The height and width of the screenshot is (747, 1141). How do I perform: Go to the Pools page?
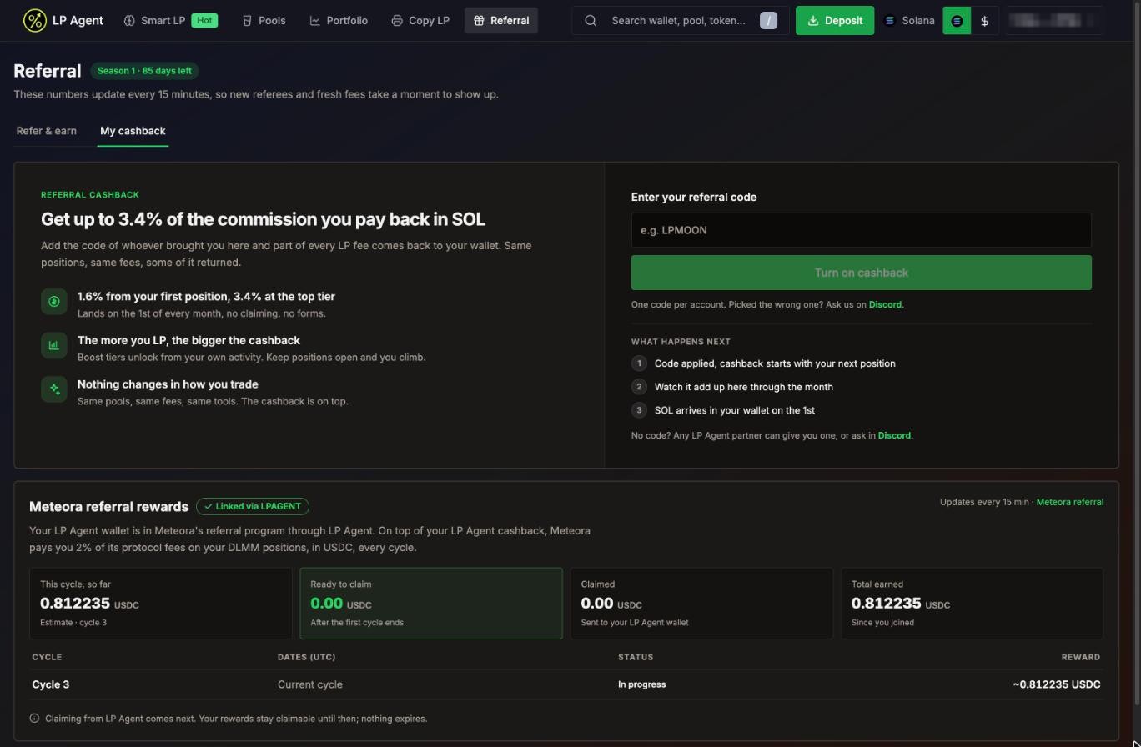(264, 20)
